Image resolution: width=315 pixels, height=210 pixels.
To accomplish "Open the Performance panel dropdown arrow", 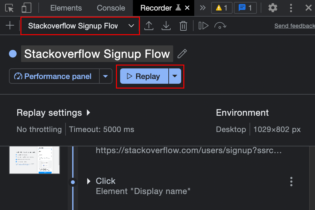I will 105,76.
